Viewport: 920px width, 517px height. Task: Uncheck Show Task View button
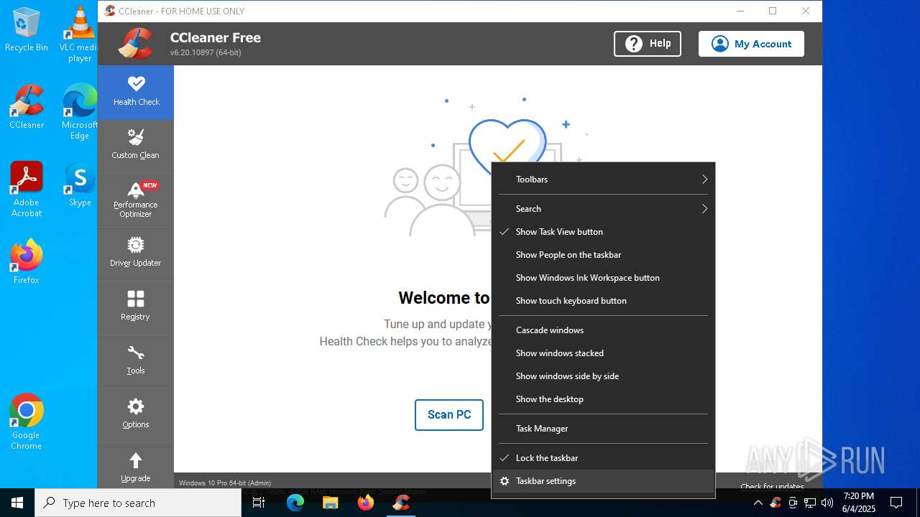pos(603,232)
